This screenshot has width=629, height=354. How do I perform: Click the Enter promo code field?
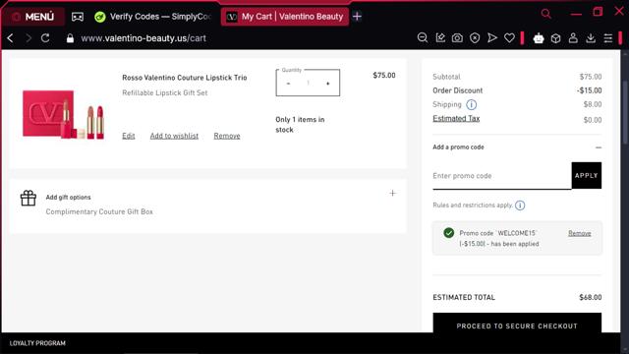[x=502, y=176]
